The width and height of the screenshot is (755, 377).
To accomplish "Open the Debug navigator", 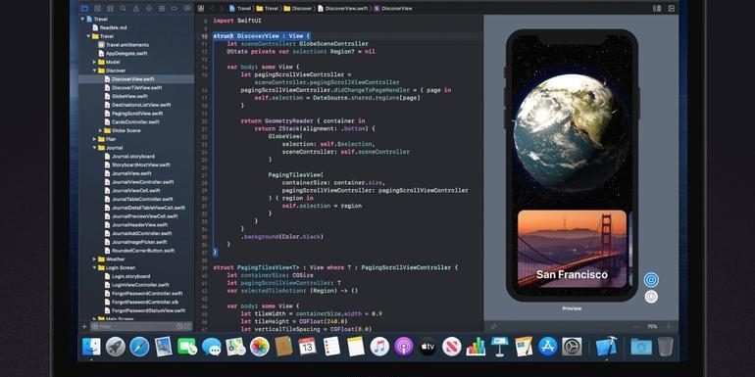I will pyautogui.click(x=162, y=8).
